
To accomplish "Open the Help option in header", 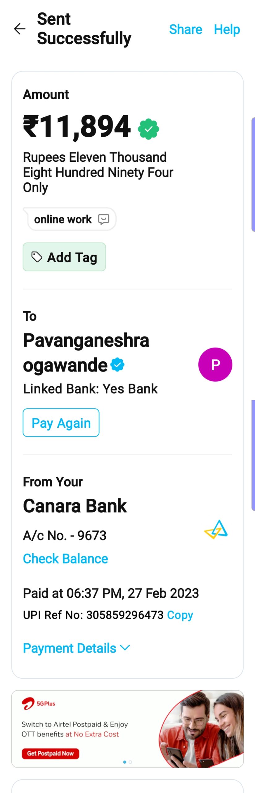I will pyautogui.click(x=227, y=29).
